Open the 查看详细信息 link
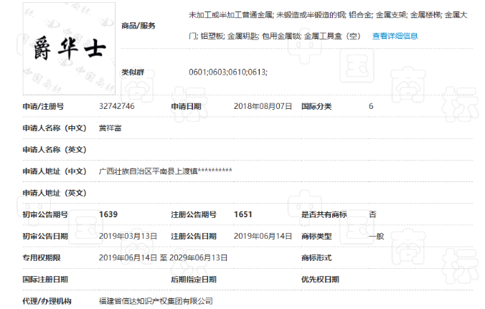The width and height of the screenshot is (485, 309). [x=395, y=36]
